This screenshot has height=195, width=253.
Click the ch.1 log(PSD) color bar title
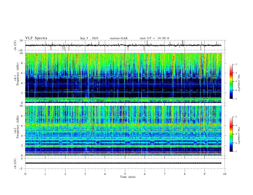[239, 83]
